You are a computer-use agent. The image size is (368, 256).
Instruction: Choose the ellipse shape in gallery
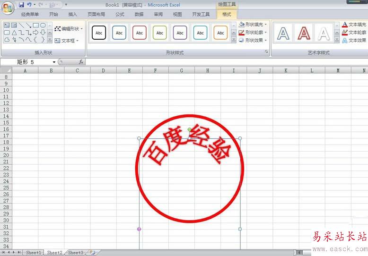(x=43, y=25)
